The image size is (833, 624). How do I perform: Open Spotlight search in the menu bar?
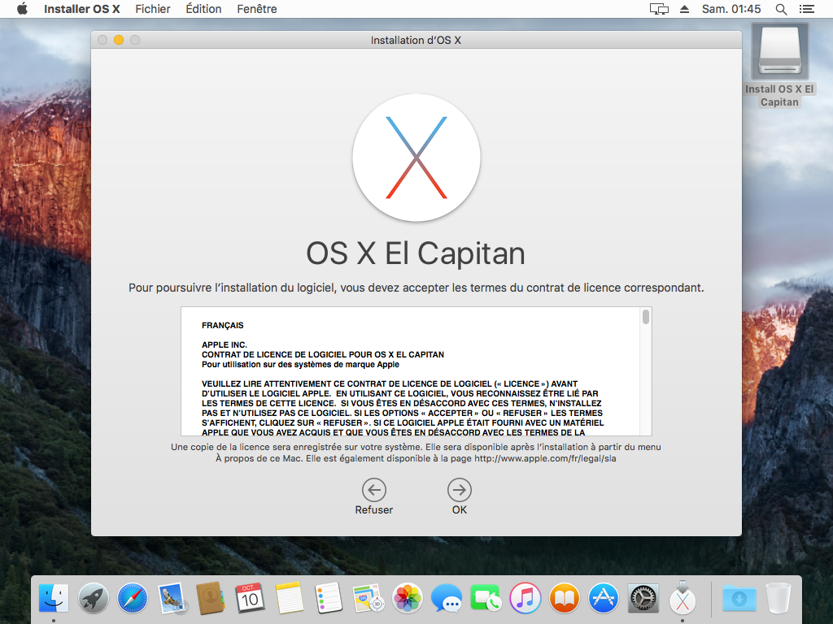[781, 9]
